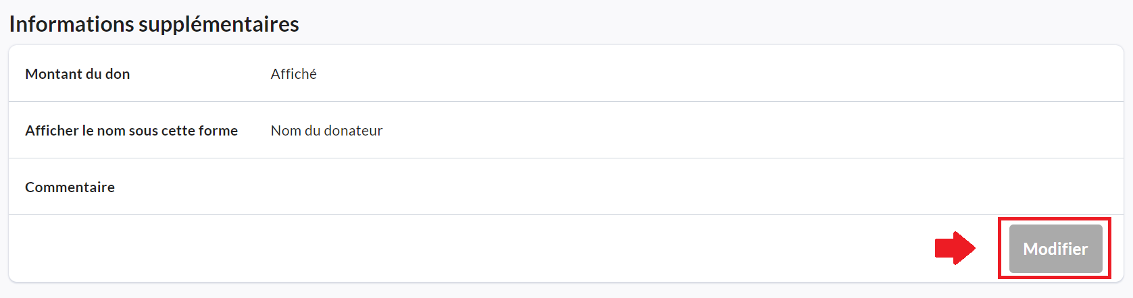1133x298 pixels.
Task: Click the "Afficher le nom sous cette forme" label
Action: coord(131,131)
